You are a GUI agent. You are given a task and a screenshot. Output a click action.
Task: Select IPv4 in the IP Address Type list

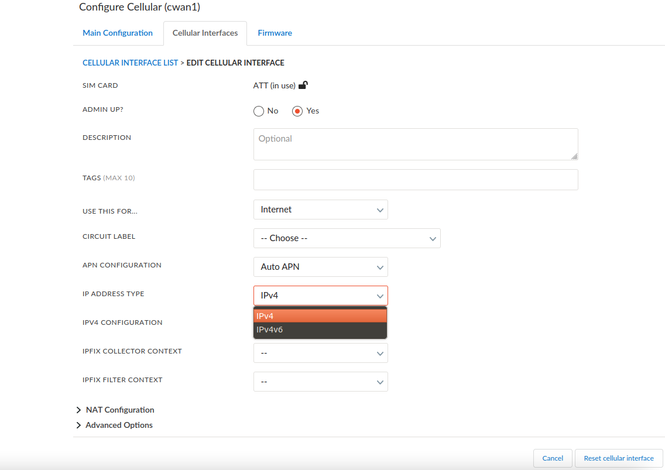tap(320, 315)
